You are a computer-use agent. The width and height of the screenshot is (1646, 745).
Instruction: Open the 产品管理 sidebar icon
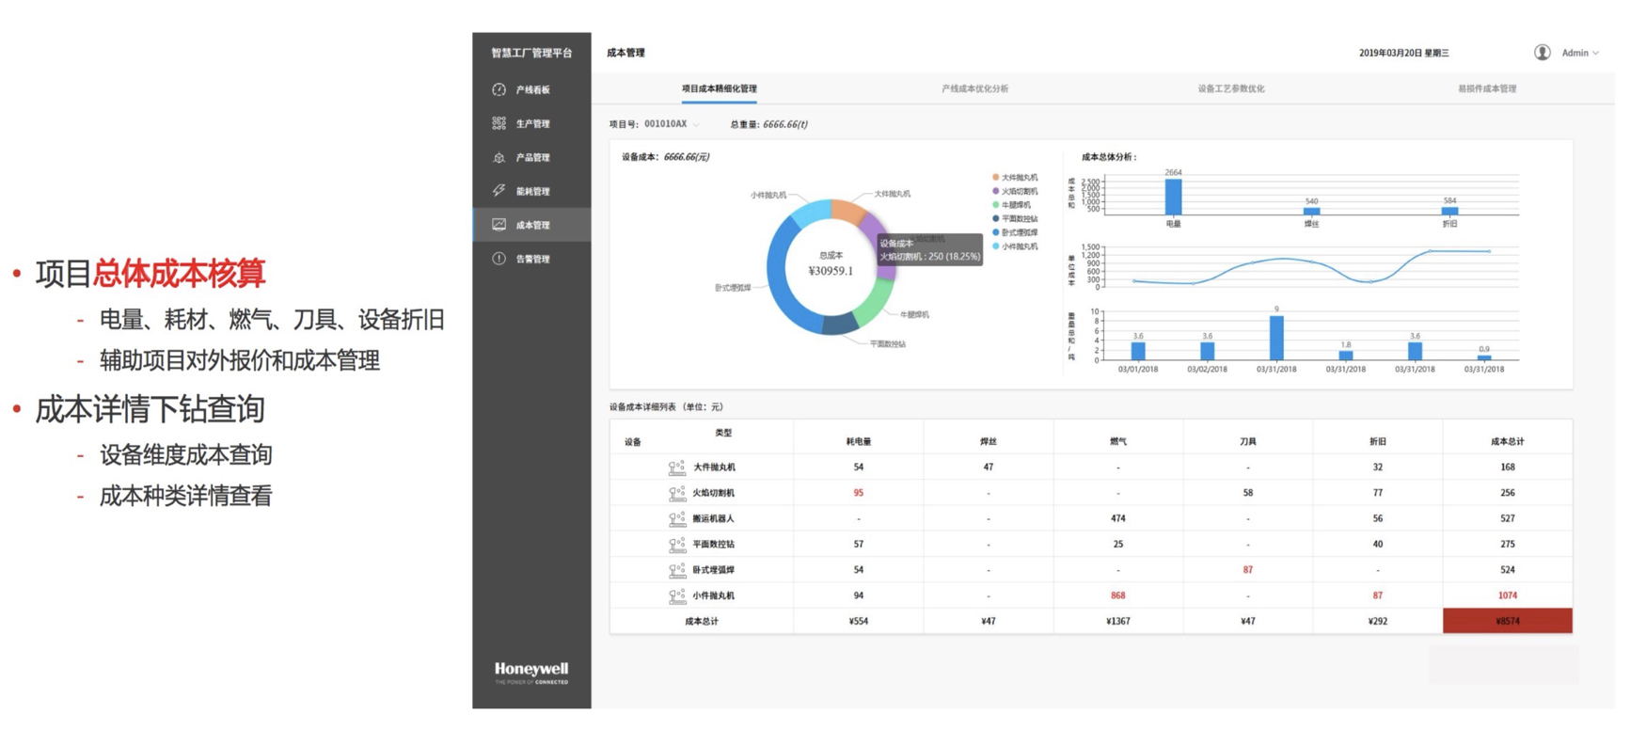pyautogui.click(x=499, y=158)
